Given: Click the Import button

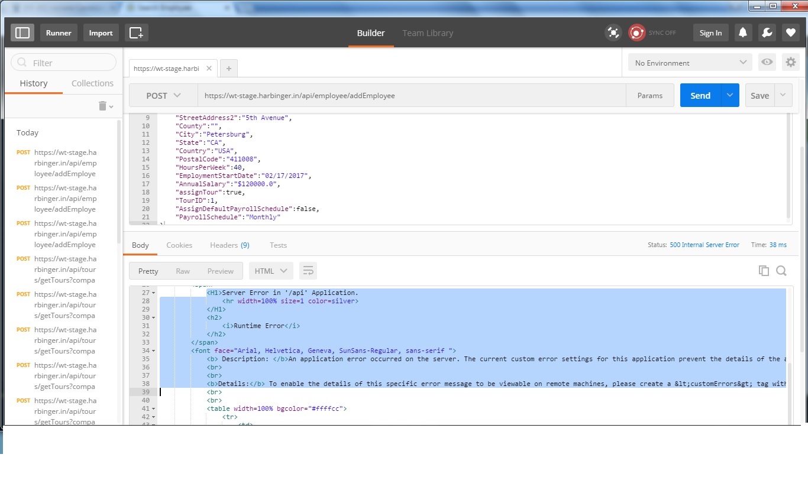Looking at the screenshot, I should coord(101,33).
